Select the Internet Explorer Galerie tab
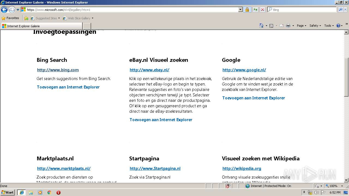The width and height of the screenshot is (349, 196). click(41, 26)
